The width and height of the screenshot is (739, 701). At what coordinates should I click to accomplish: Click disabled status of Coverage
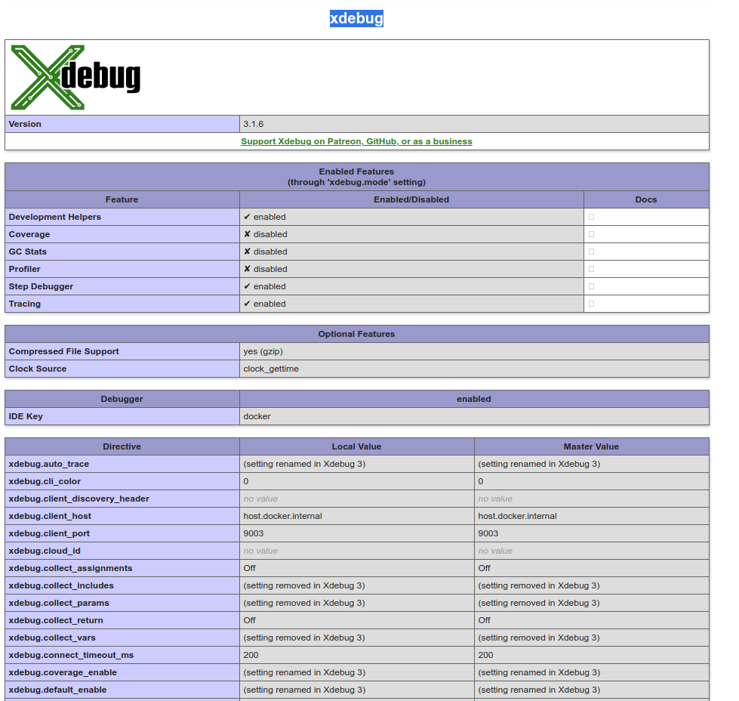(x=266, y=234)
